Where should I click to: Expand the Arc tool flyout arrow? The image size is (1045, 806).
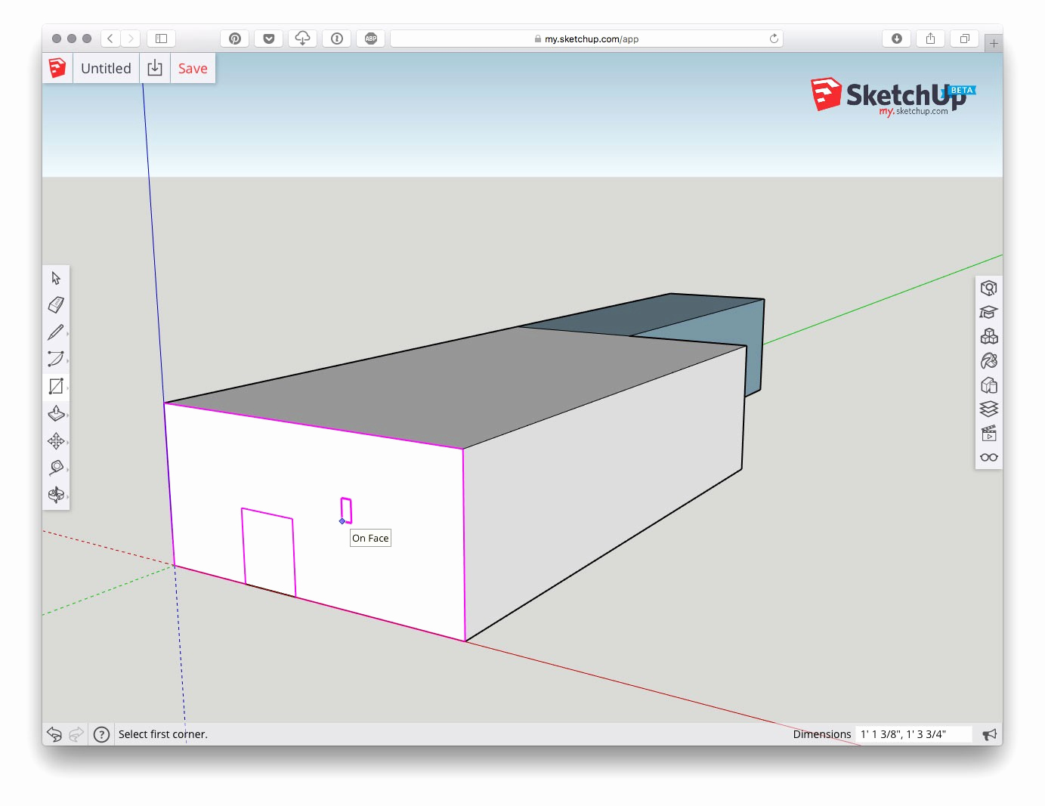coord(67,361)
